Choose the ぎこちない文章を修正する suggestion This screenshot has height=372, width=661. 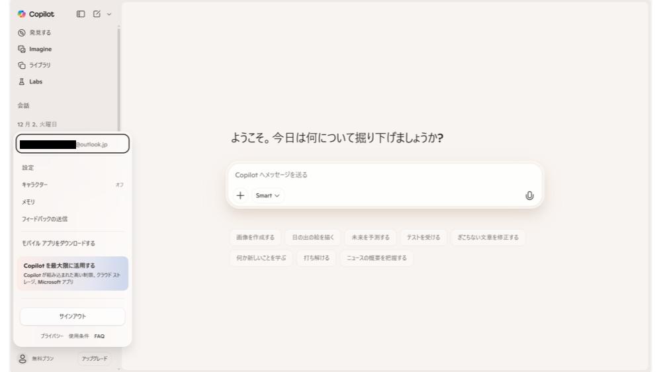click(488, 238)
